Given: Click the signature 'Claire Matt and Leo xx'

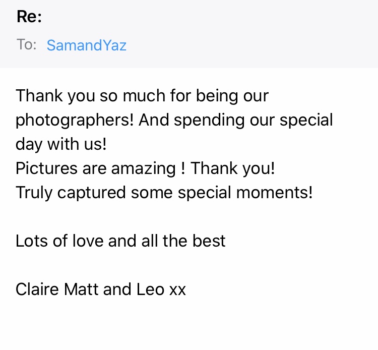Looking at the screenshot, I should point(101,289).
